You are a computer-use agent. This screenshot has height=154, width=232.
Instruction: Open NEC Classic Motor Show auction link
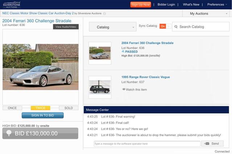pyautogui.click(x=38, y=13)
